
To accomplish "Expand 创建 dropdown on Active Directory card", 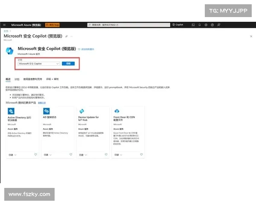I will coord(12,155).
